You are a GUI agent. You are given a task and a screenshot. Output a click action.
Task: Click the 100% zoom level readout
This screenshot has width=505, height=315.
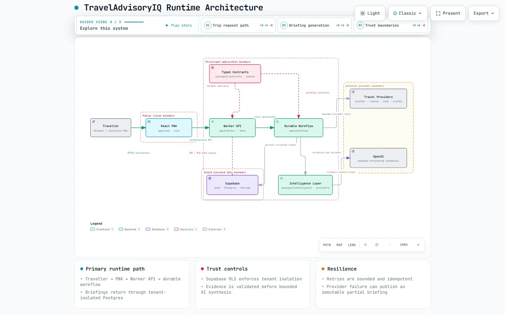(404, 245)
